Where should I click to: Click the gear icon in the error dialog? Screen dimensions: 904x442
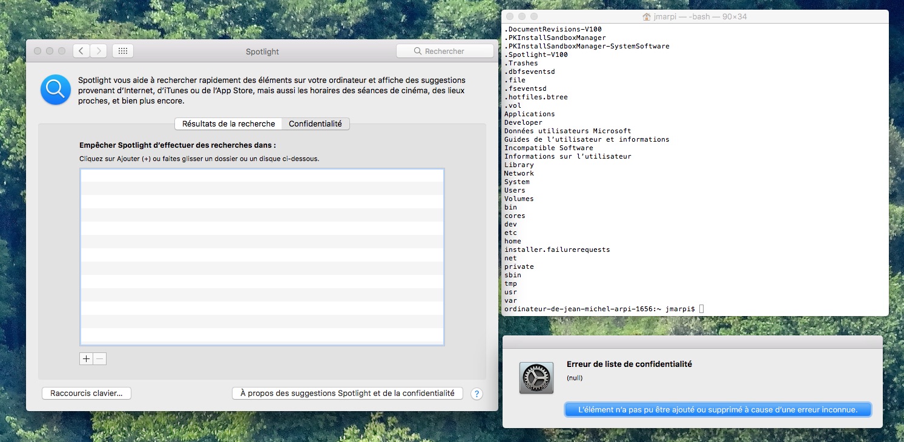point(536,378)
